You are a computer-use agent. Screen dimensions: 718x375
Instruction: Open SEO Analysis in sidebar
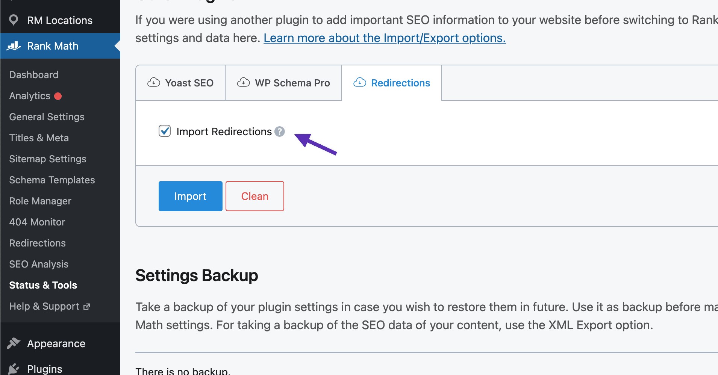[39, 264]
